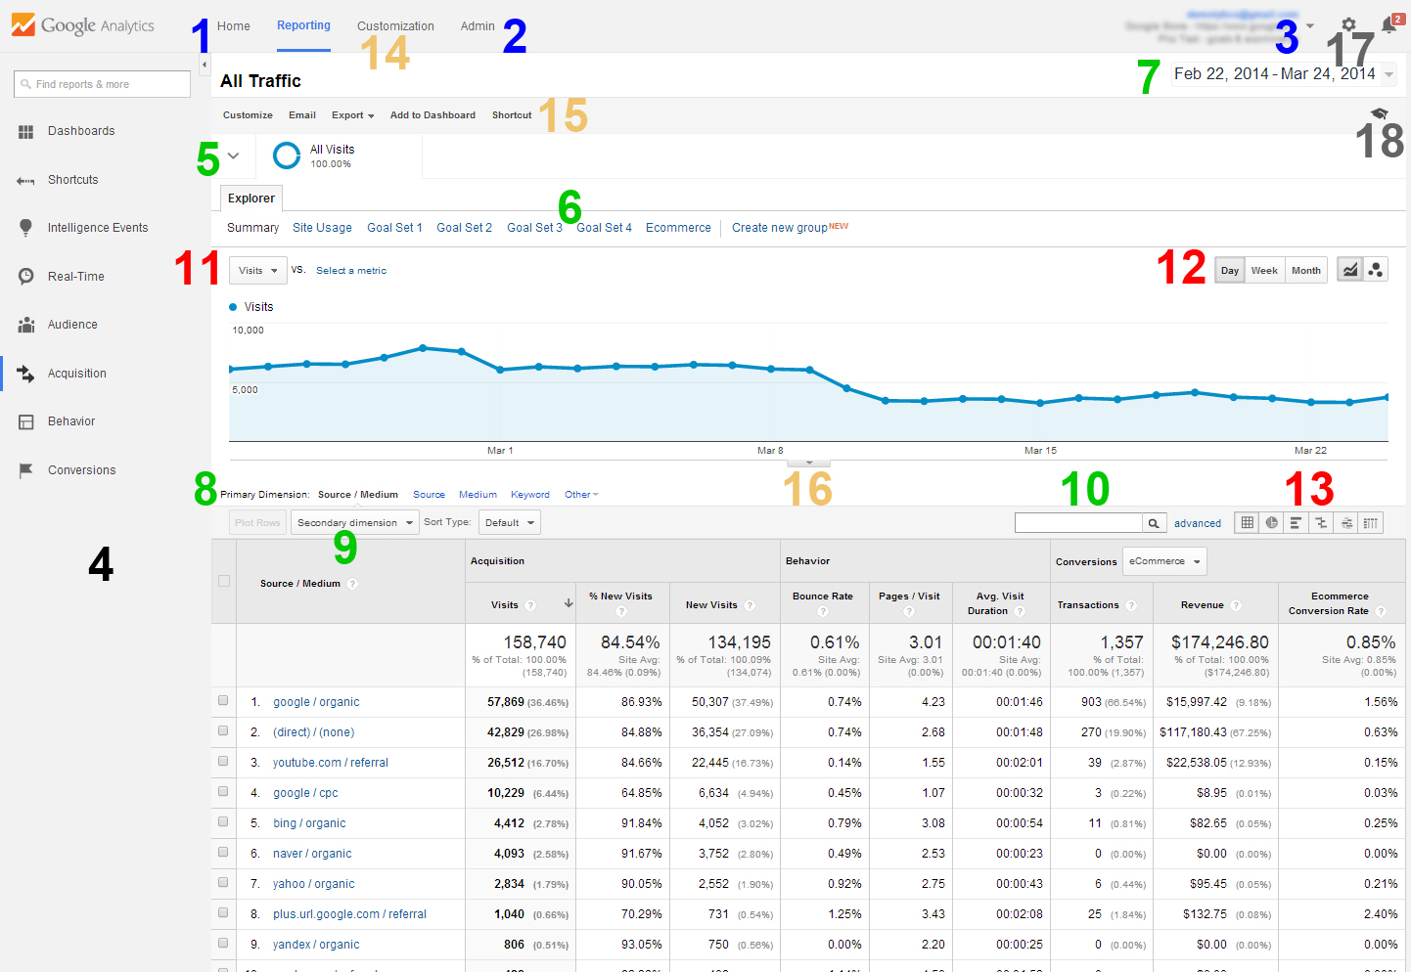
Task: Open the notifications bell
Action: pyautogui.click(x=1388, y=25)
